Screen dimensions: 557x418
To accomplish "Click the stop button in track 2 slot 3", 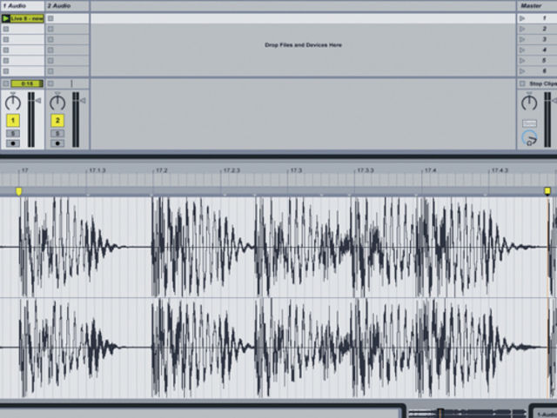I will [50, 39].
